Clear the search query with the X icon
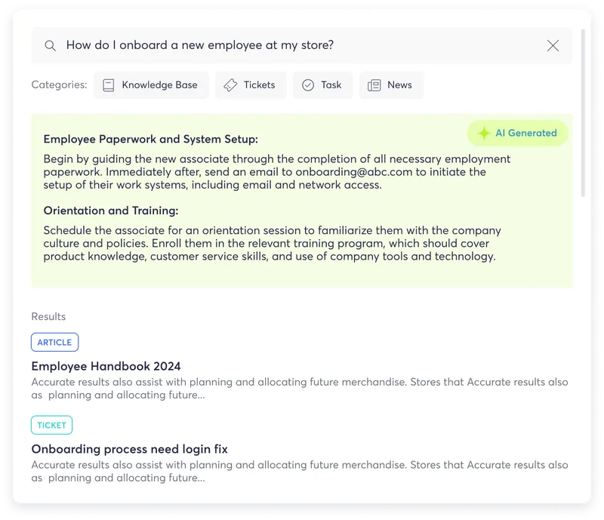Viewport: 604px width, 520px height. (553, 46)
